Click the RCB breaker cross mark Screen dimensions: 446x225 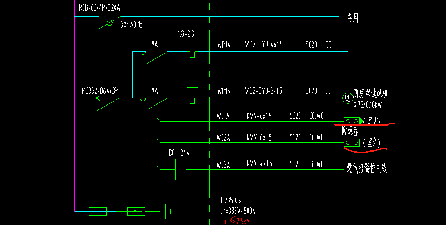point(99,17)
